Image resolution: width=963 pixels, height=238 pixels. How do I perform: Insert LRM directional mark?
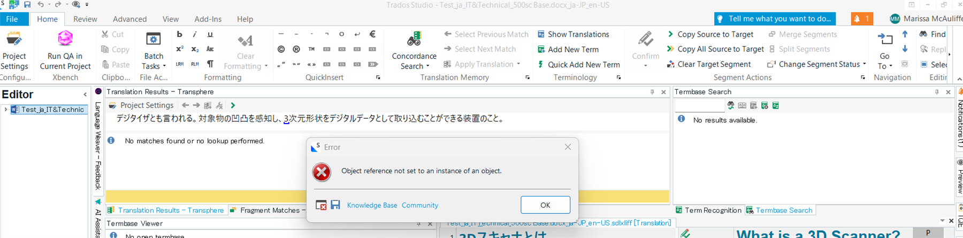(179, 64)
